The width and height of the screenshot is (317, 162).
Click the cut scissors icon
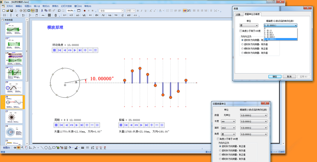[x=42, y=11]
